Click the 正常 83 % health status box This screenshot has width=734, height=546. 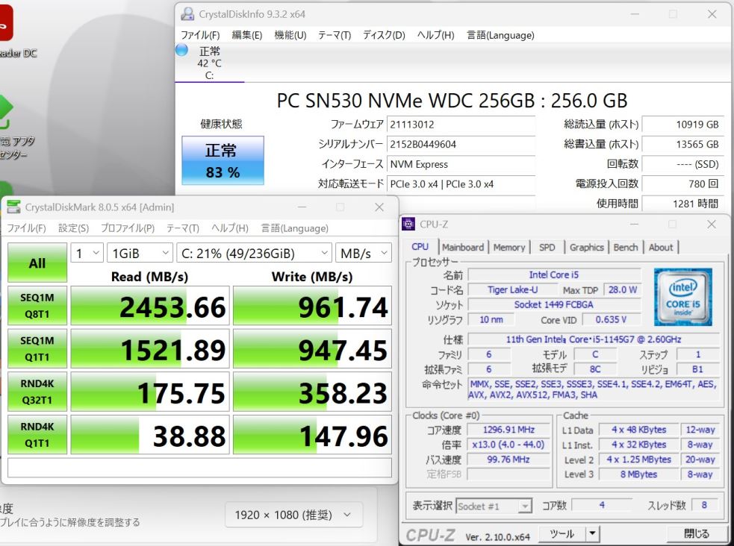(x=223, y=160)
